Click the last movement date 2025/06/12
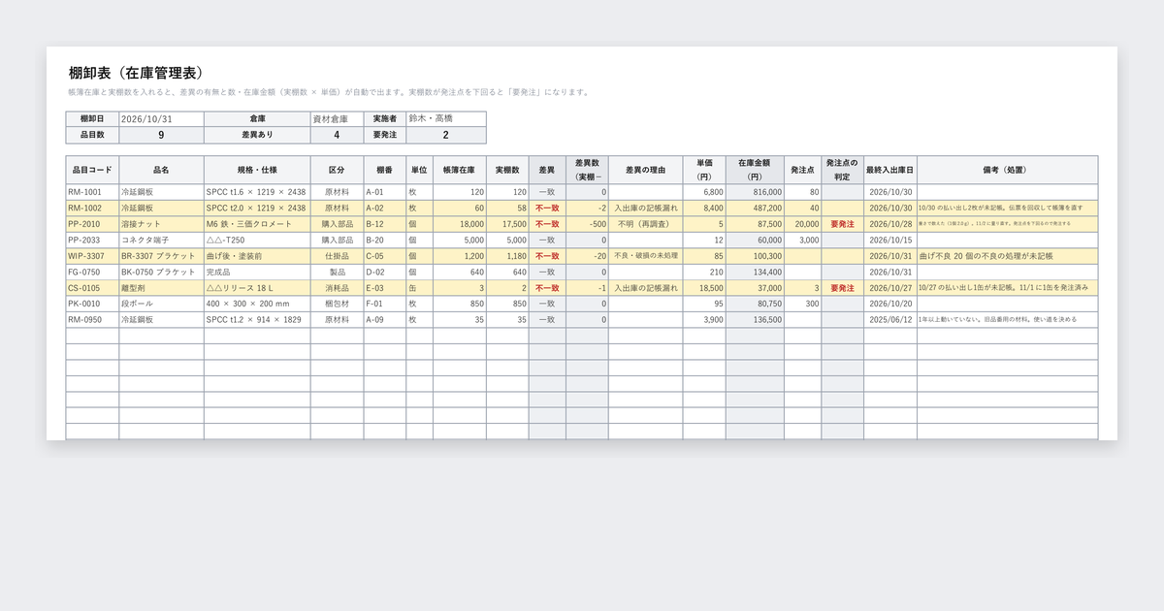 pos(890,319)
